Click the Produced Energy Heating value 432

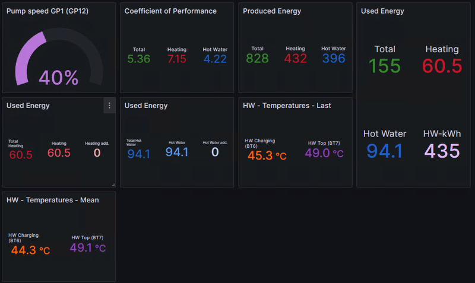pos(295,58)
